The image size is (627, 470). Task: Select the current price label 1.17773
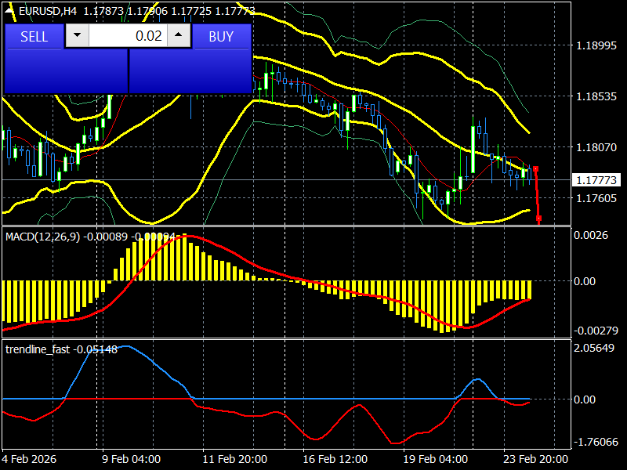[x=596, y=180]
